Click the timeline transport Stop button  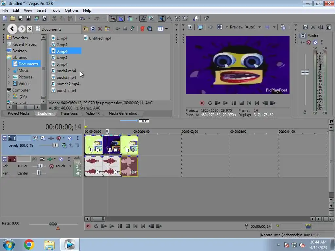click(128, 226)
